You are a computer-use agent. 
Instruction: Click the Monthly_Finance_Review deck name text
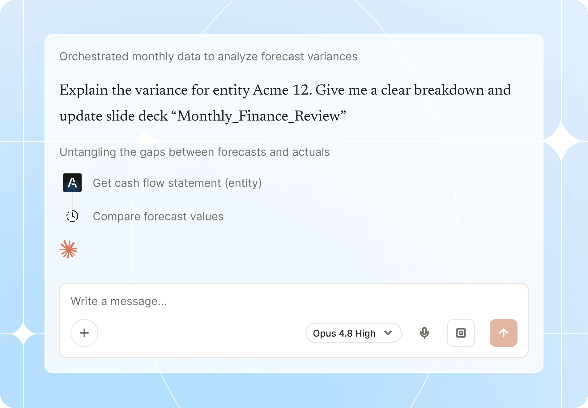[x=262, y=116]
